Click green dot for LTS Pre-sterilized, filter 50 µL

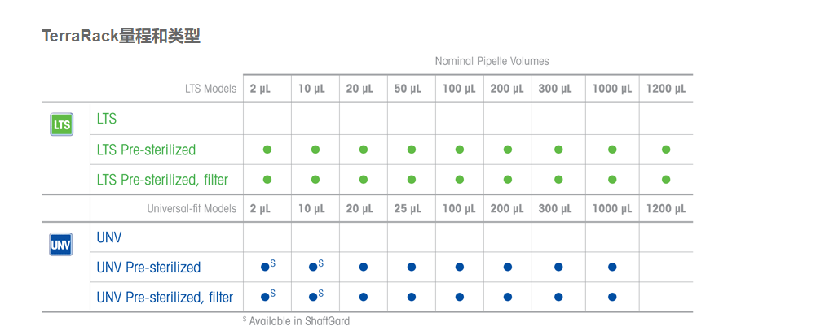point(412,179)
